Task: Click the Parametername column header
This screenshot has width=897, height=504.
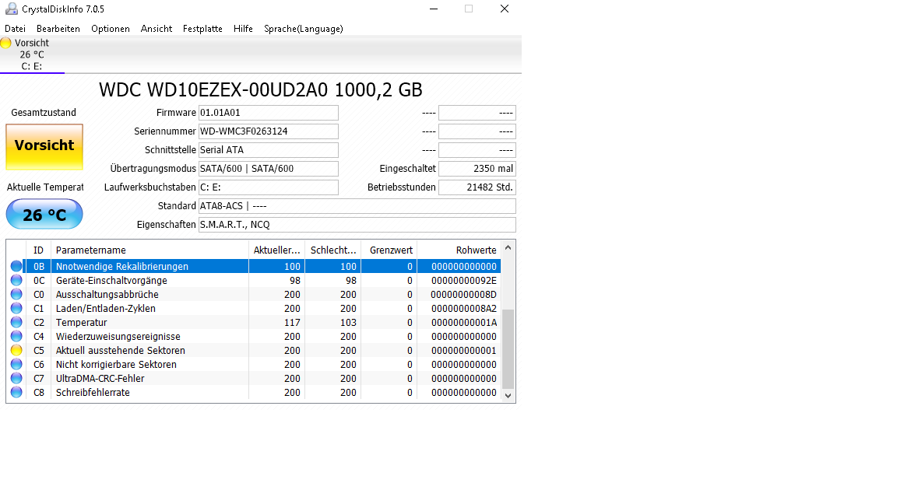Action: click(x=149, y=250)
